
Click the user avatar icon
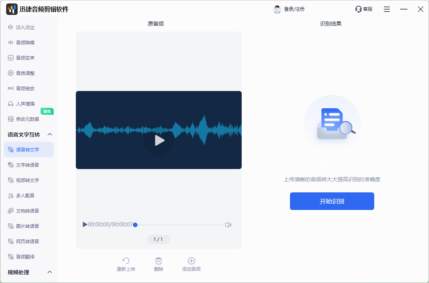tap(277, 9)
